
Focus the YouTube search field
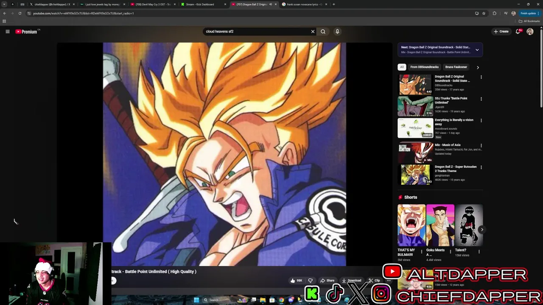(257, 31)
